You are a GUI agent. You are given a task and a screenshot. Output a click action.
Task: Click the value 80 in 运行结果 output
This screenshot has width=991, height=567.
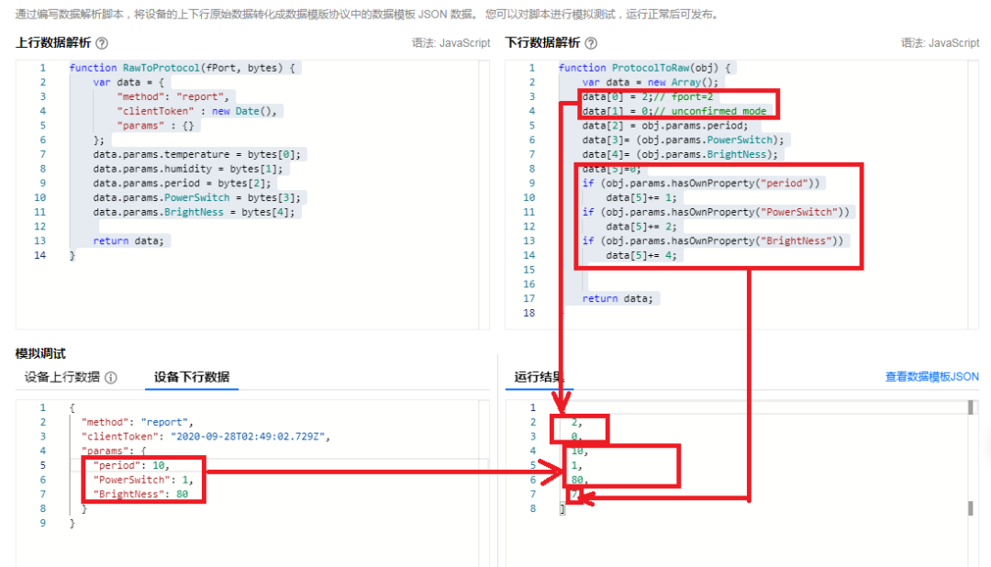[579, 480]
